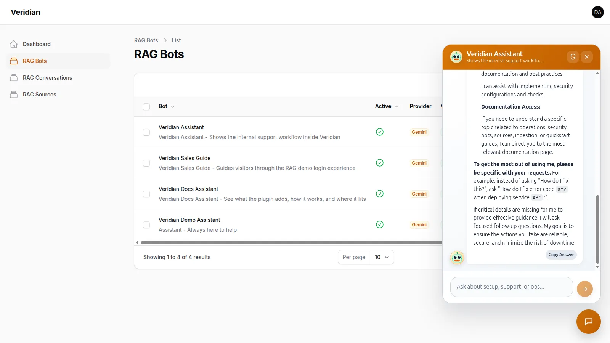
Task: Click active check icon for Veridian Assistant
Action: (380, 132)
